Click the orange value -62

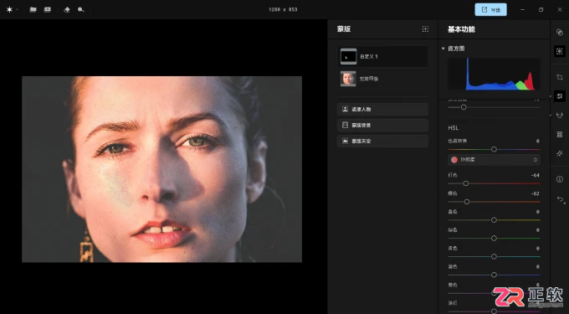[535, 193]
